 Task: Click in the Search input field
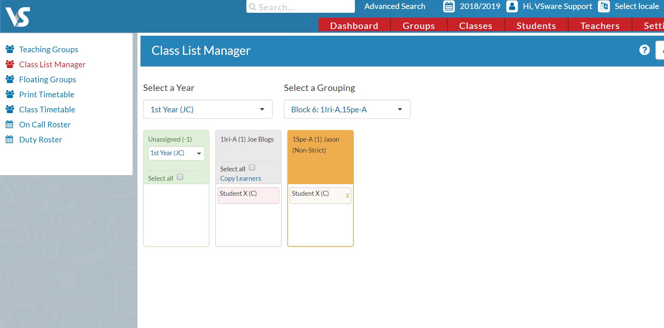(x=300, y=6)
